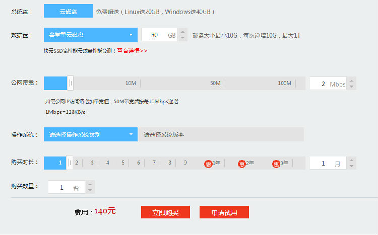The height and width of the screenshot is (235, 378).
Task: Choose 6 months on purchase duration bar
Action: point(139,163)
